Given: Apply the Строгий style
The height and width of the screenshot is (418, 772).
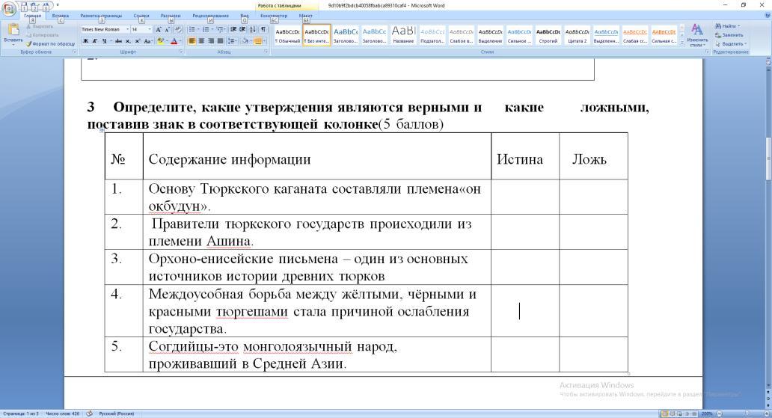Looking at the screenshot, I should 548,35.
